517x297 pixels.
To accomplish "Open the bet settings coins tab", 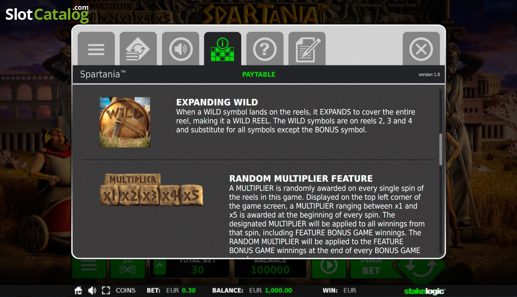I will (138, 49).
